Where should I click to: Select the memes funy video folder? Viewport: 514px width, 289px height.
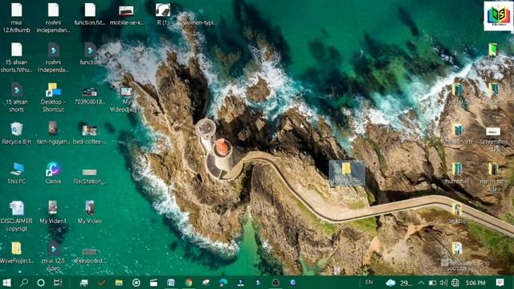(493, 169)
